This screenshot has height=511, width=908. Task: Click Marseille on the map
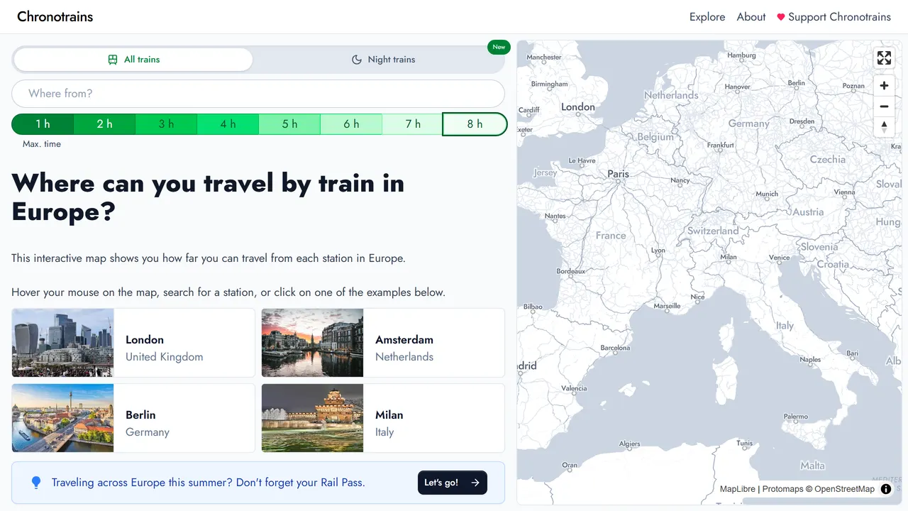tap(667, 306)
